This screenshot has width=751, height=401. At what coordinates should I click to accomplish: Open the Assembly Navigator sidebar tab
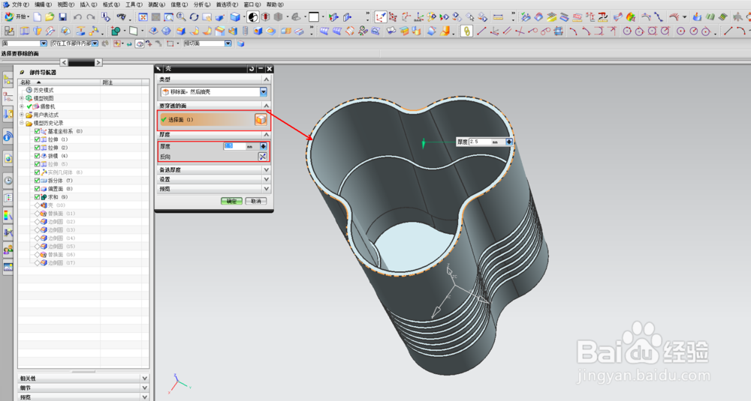click(8, 79)
